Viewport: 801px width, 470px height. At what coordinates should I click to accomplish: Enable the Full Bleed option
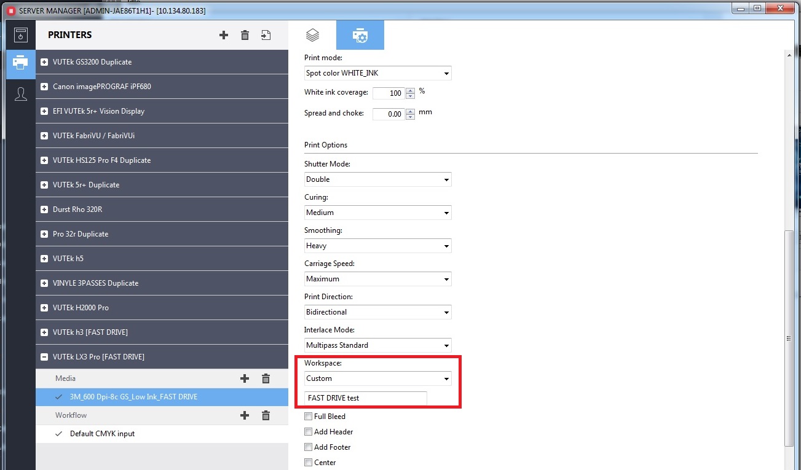point(308,416)
